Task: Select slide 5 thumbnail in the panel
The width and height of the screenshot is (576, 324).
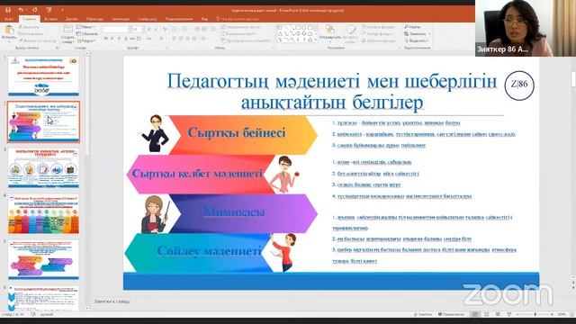Action: click(43, 260)
